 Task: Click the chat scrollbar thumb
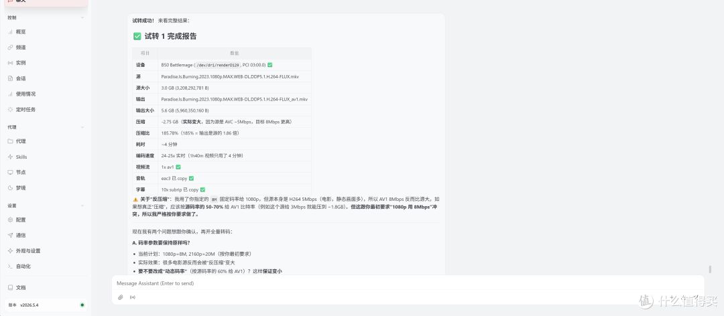tap(710, 269)
